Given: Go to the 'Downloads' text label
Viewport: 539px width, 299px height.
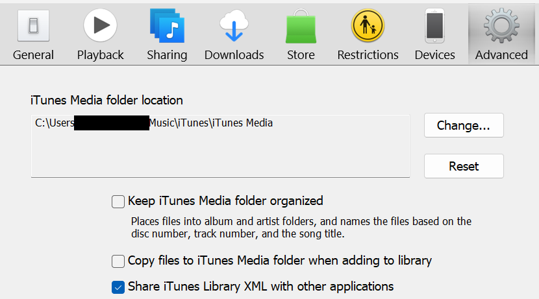Looking at the screenshot, I should (x=234, y=55).
